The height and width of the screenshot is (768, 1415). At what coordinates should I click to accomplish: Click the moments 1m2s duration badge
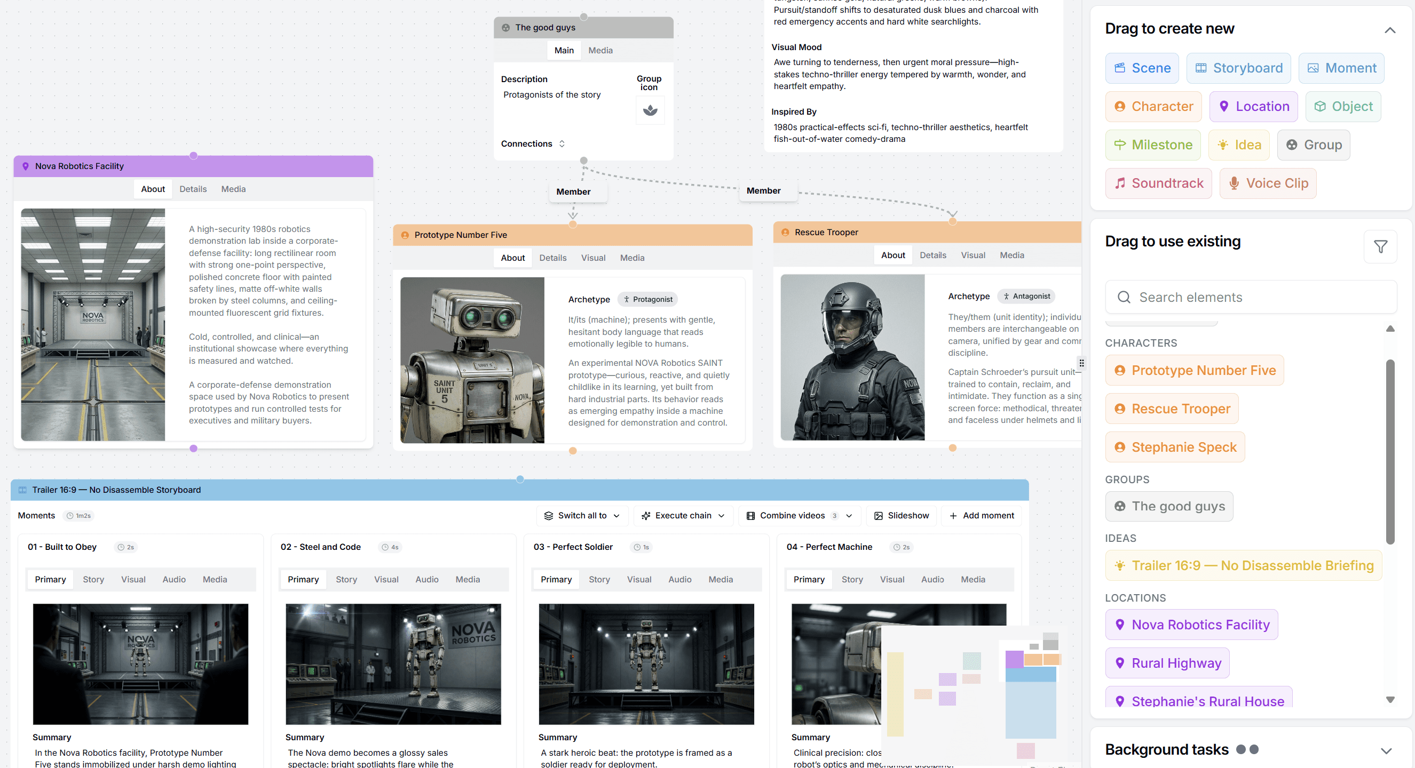click(x=79, y=516)
